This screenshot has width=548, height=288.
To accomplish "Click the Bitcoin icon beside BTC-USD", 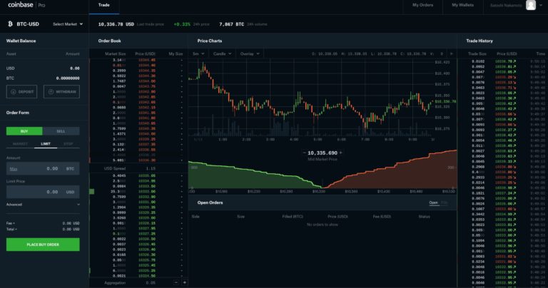I will click(x=10, y=24).
